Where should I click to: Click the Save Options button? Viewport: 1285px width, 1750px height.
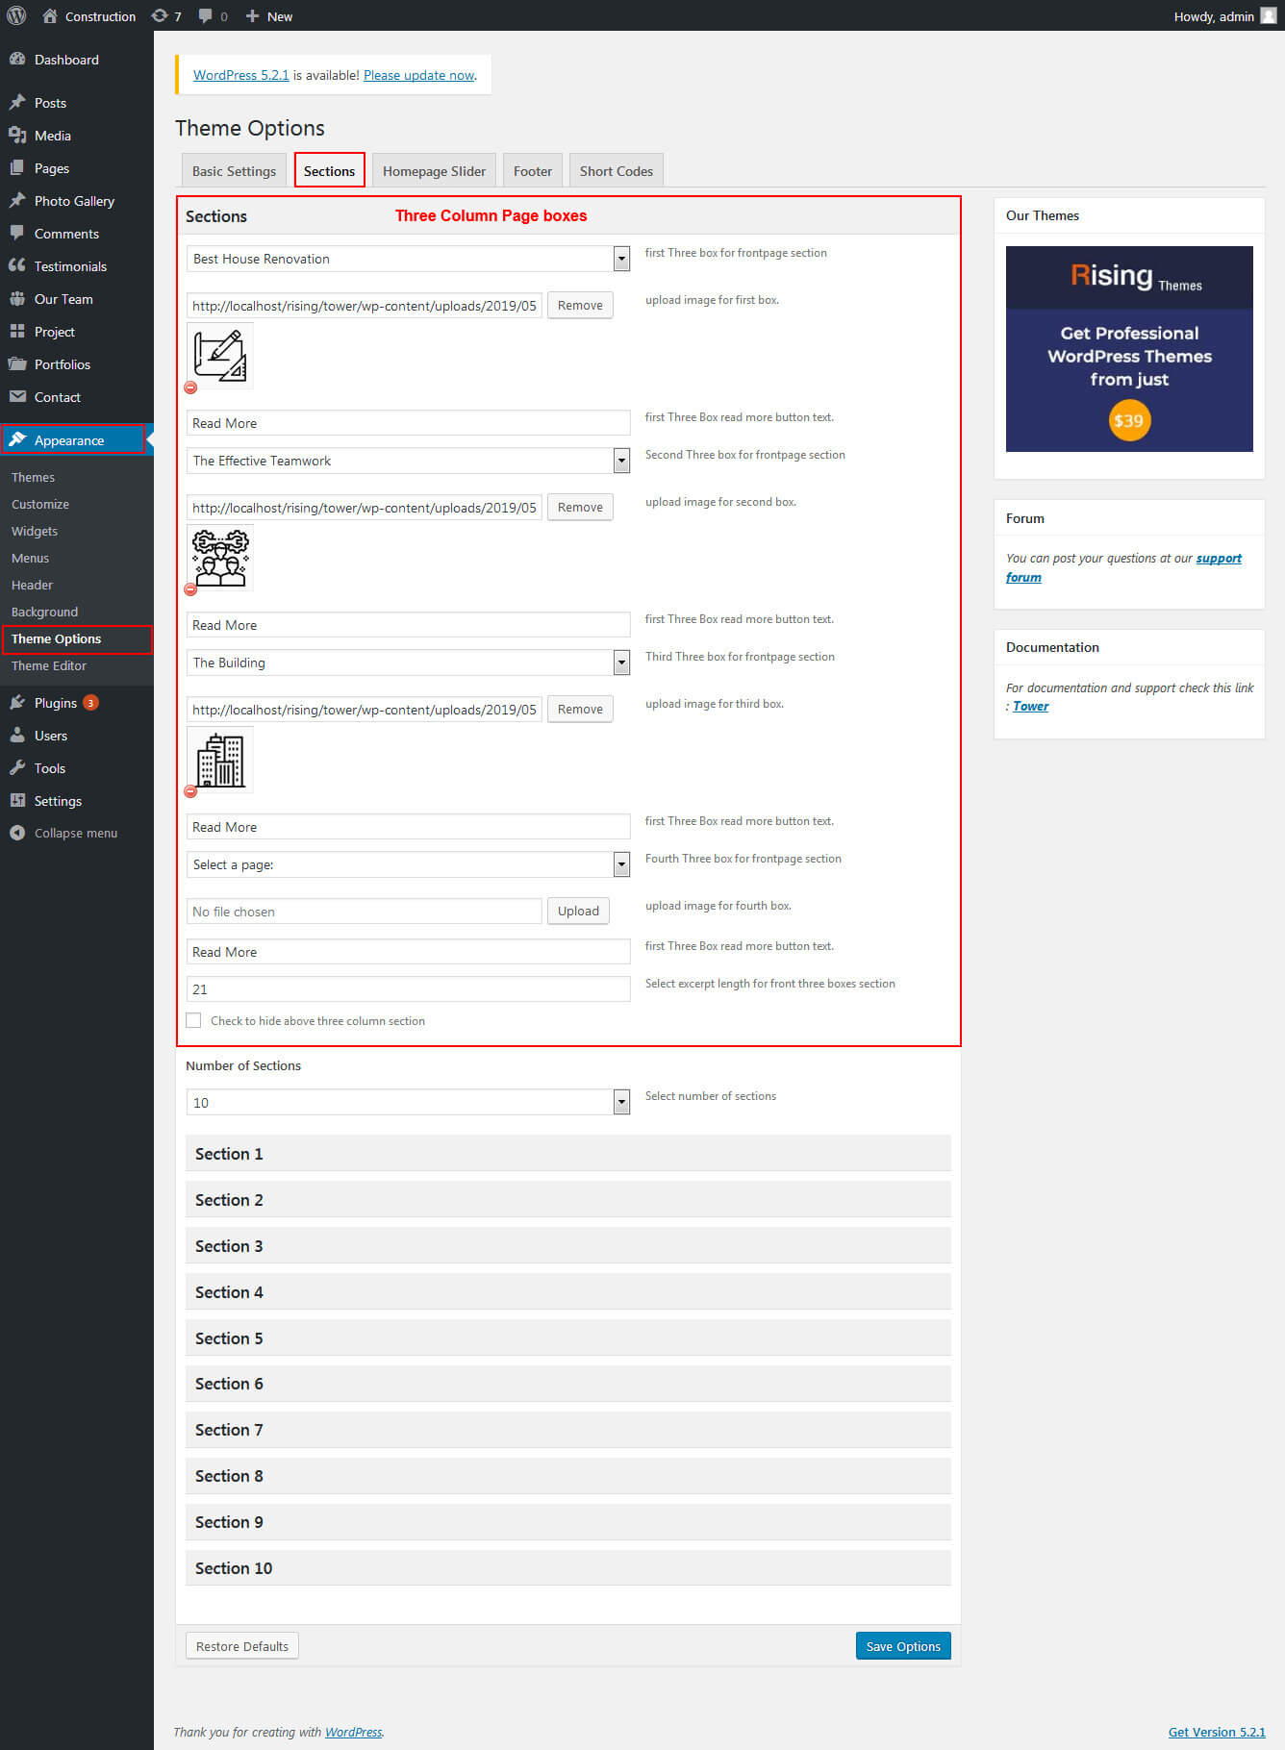(902, 1646)
